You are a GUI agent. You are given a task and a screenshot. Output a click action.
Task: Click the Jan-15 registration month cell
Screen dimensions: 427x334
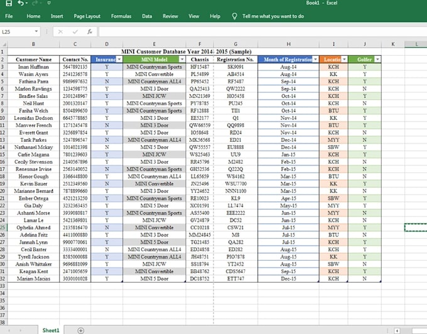[288, 154]
